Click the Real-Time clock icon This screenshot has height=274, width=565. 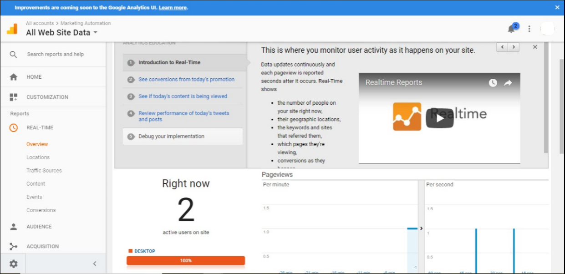pos(14,128)
